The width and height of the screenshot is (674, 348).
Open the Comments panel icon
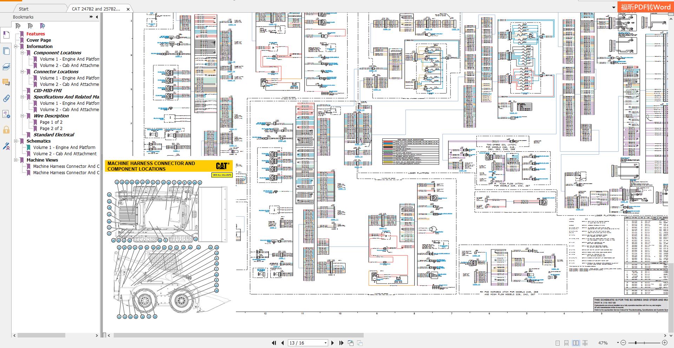(6, 82)
